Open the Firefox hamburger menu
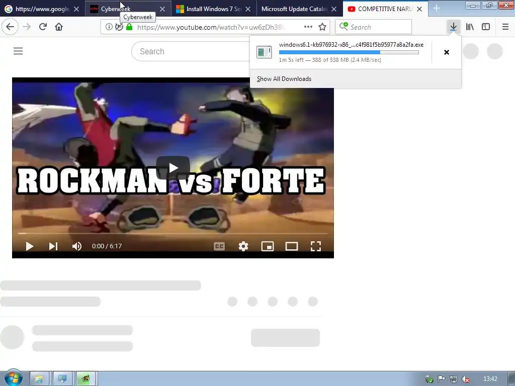 point(505,27)
